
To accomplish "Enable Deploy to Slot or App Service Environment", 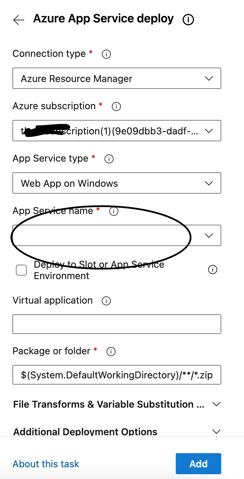I will [21, 270].
